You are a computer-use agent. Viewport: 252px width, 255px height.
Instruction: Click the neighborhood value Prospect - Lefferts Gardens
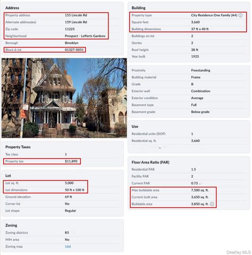(85, 36)
